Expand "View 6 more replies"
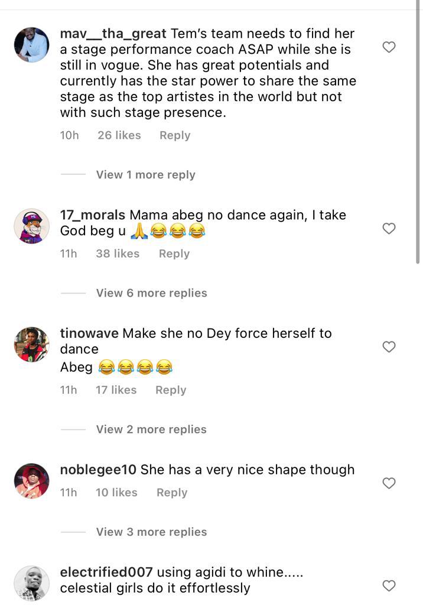The height and width of the screenshot is (605, 423). pyautogui.click(x=151, y=293)
